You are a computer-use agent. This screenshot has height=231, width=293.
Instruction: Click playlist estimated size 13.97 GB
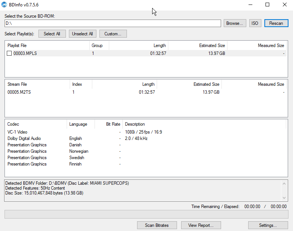(x=217, y=53)
